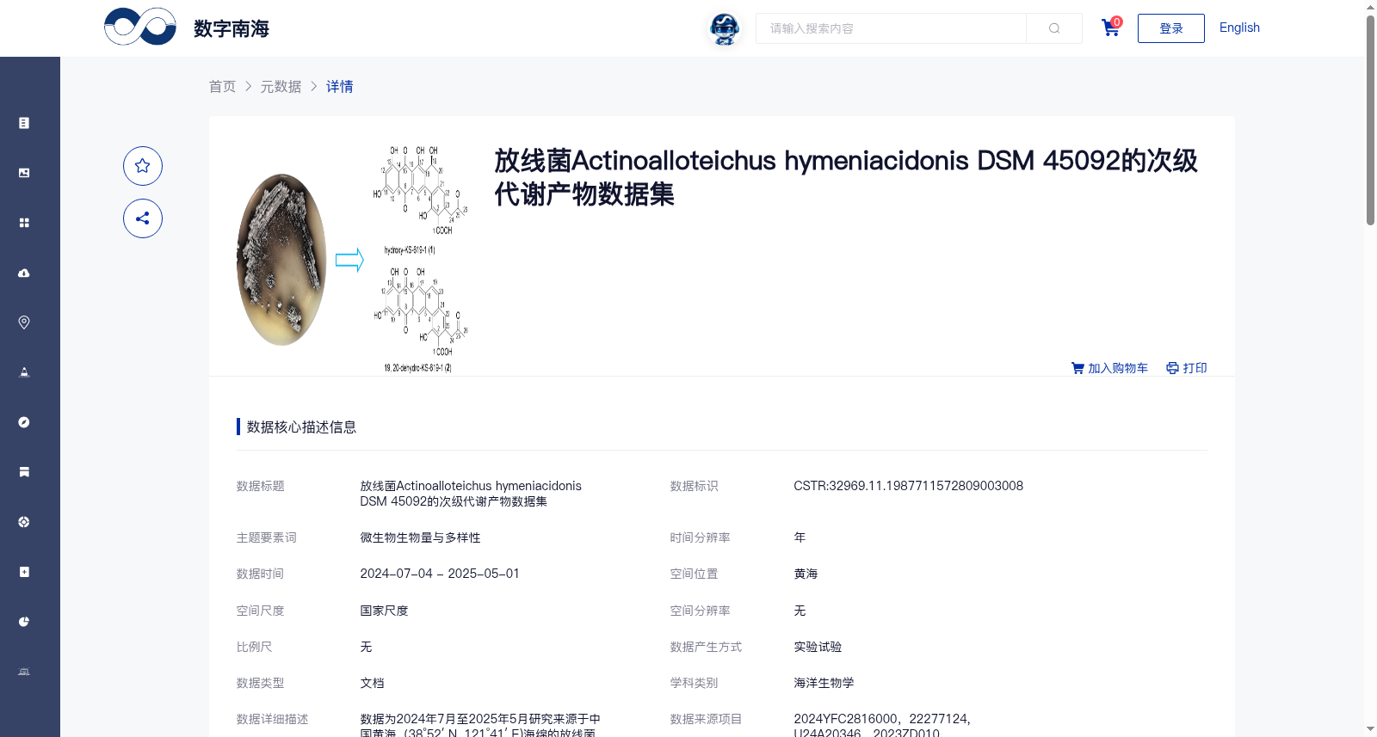Switch language to English
This screenshot has height=737, width=1377.
click(x=1239, y=28)
